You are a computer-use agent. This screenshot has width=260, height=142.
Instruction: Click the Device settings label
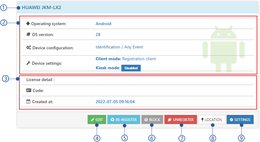47,63
